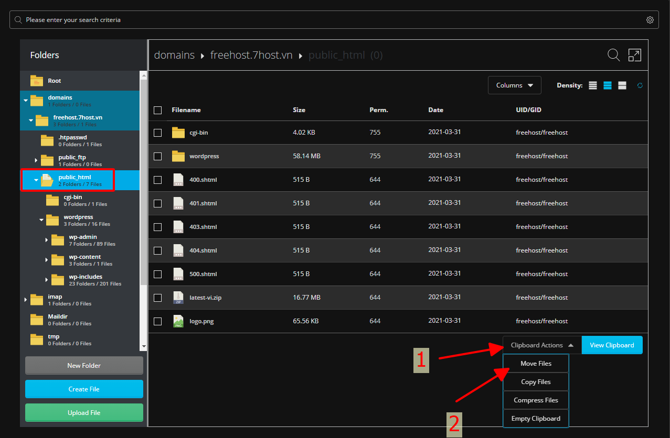Click the cgi-bin folder icon in the tree
Viewport: 670px width, 438px height.
pyautogui.click(x=52, y=200)
